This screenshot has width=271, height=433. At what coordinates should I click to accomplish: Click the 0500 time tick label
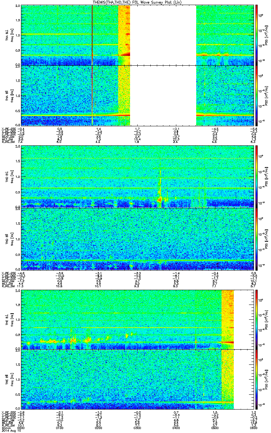click(214, 429)
